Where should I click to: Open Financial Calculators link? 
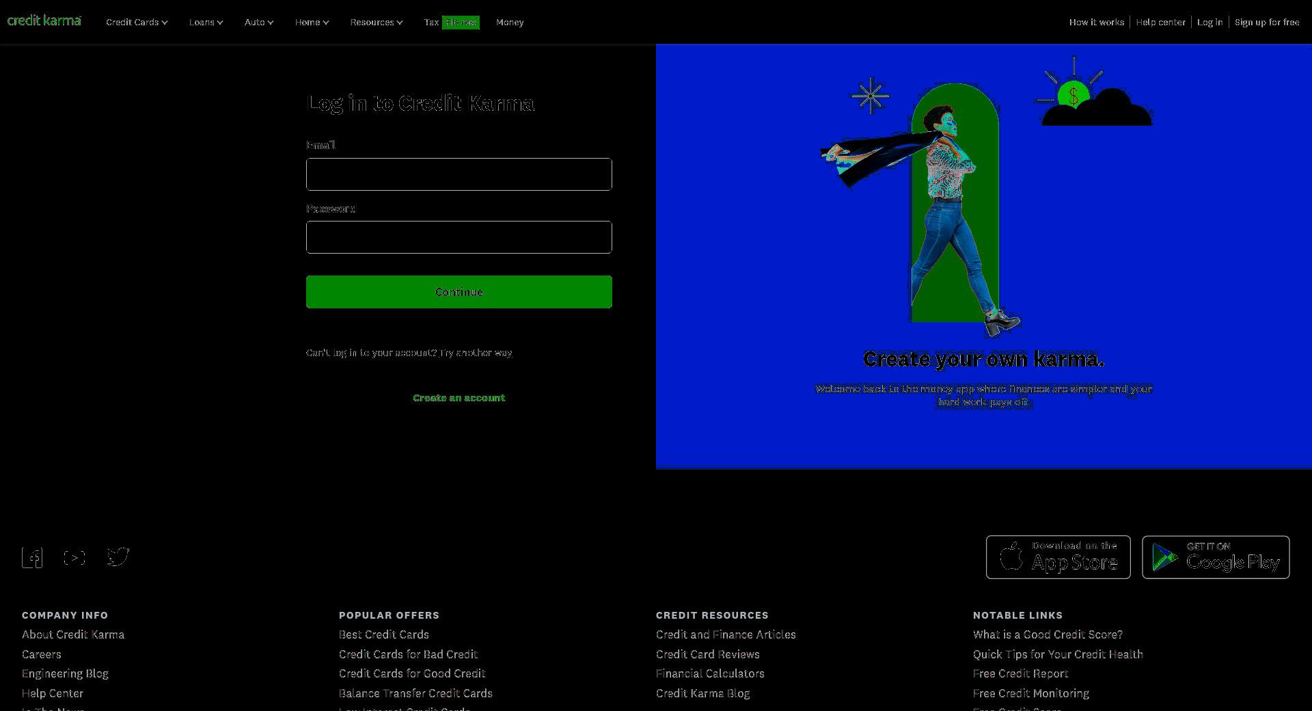[x=710, y=673]
